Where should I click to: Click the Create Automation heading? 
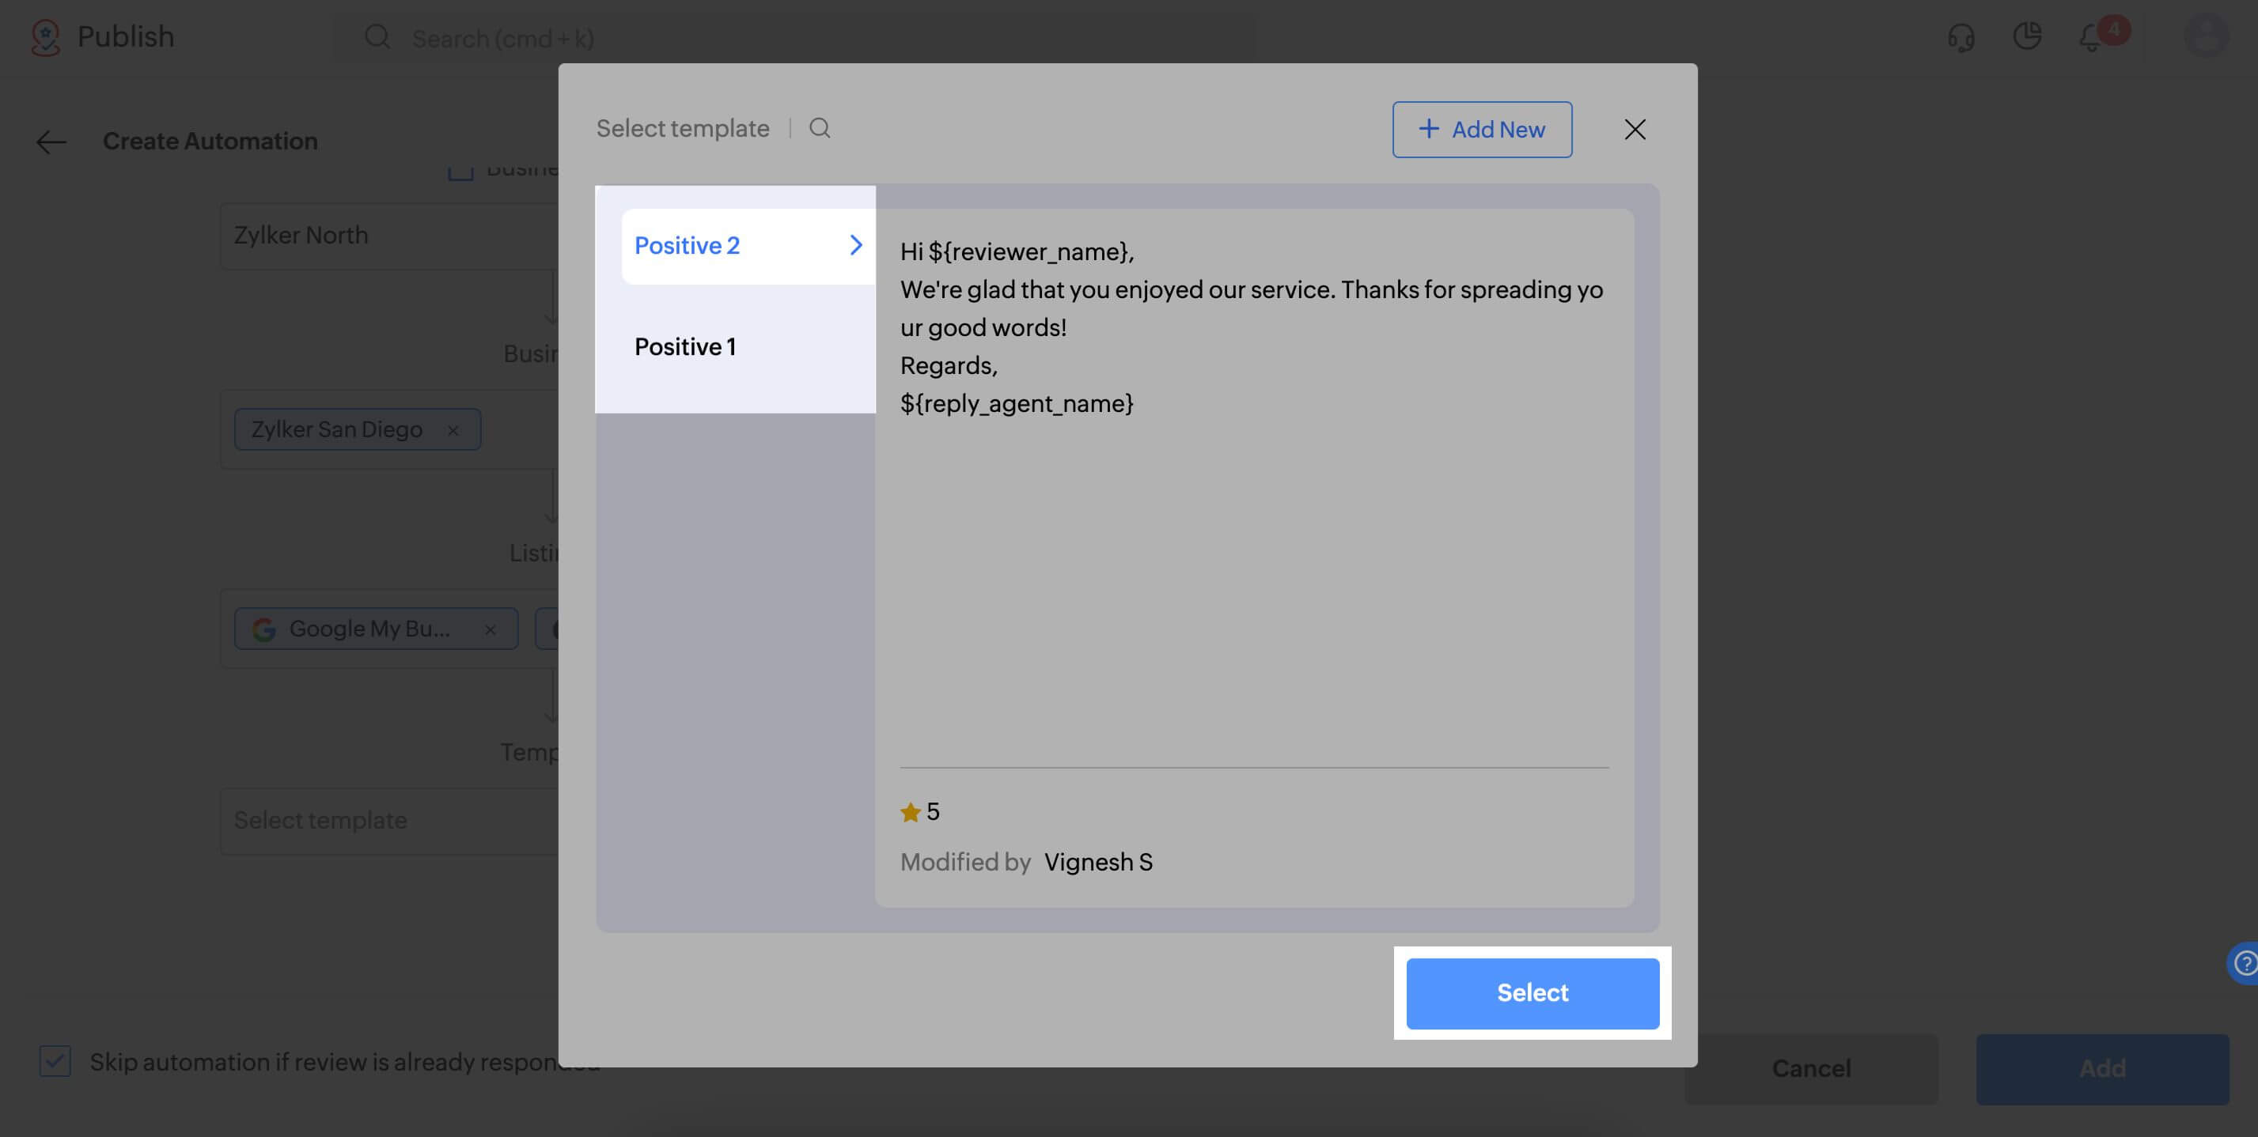click(x=210, y=141)
